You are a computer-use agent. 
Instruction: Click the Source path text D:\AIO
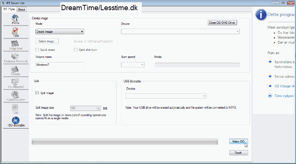93,41
